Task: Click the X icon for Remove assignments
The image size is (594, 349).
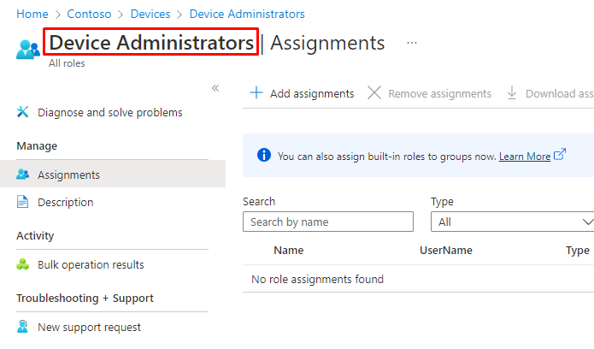Action: [374, 93]
